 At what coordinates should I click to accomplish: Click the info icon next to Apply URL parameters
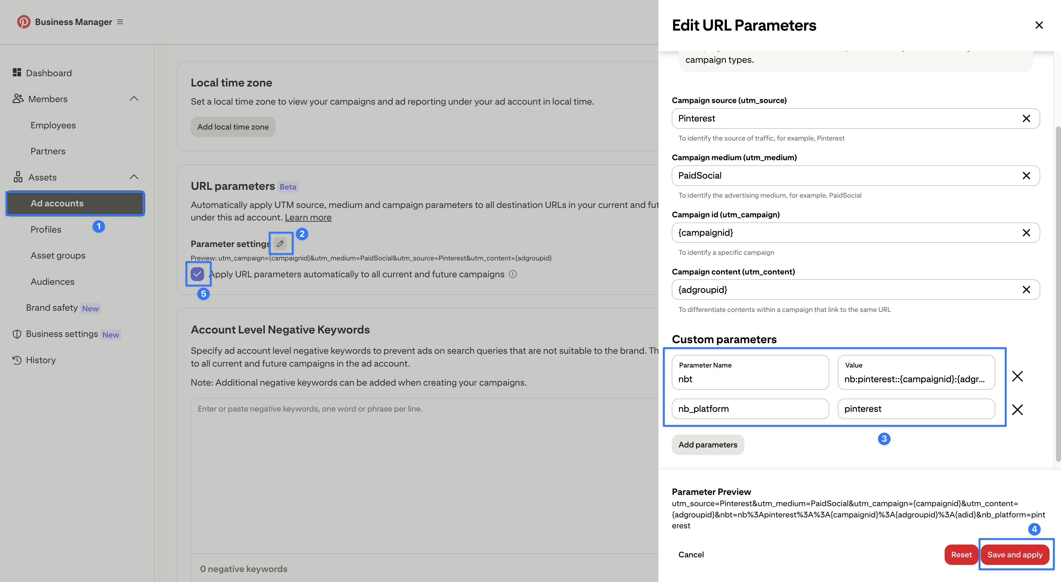point(513,274)
